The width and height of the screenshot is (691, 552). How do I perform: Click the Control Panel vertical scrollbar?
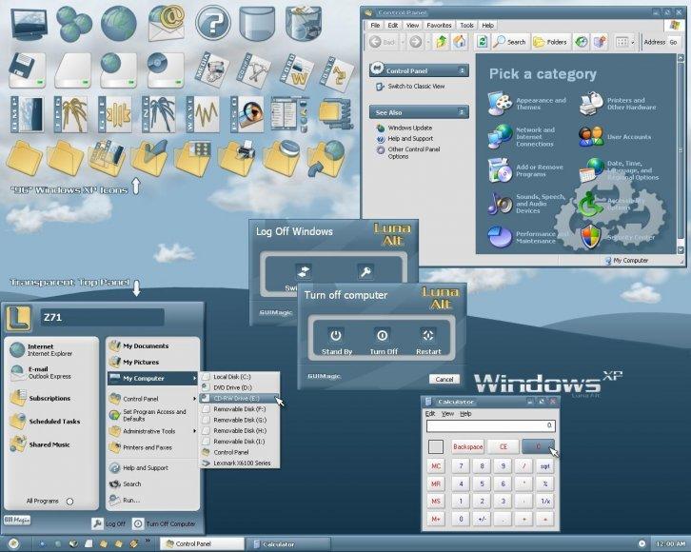coord(681,153)
